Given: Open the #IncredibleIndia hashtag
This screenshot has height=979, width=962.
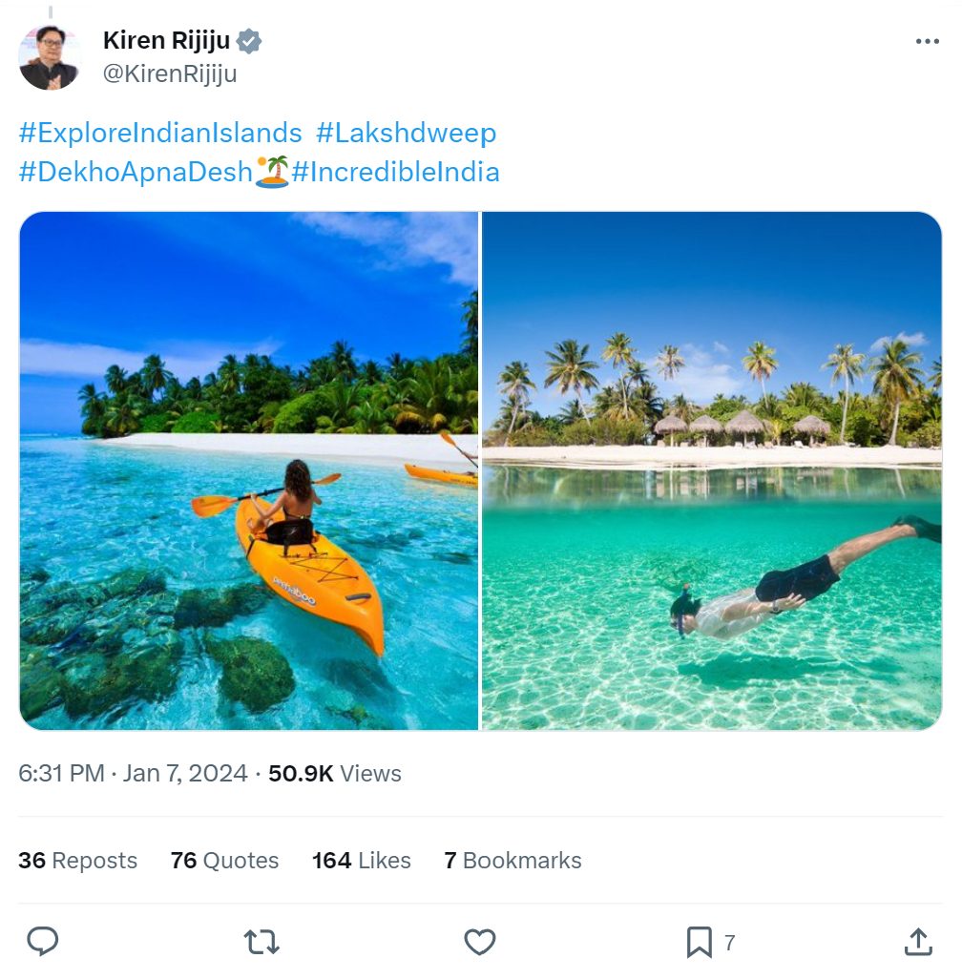Looking at the screenshot, I should point(395,172).
